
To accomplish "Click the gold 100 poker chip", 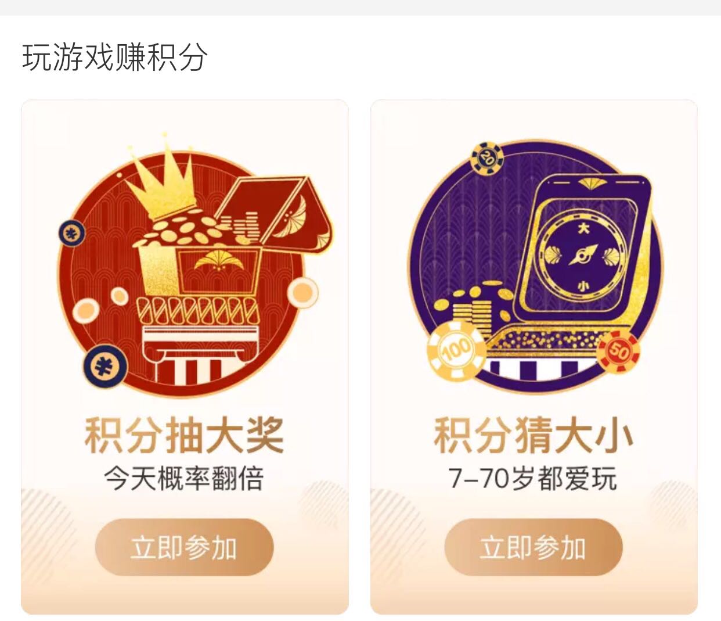I will pos(456,350).
